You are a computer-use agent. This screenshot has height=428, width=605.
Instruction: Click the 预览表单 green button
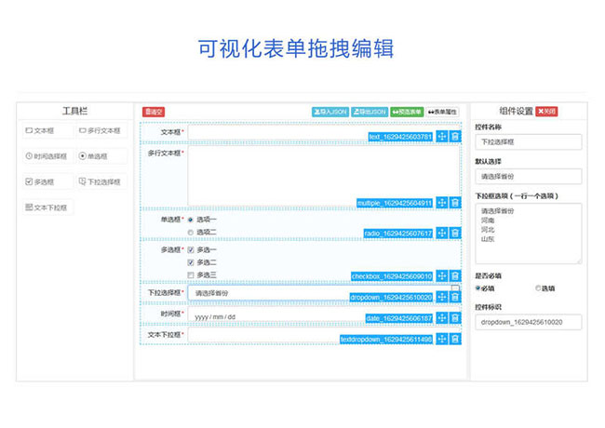[407, 112]
